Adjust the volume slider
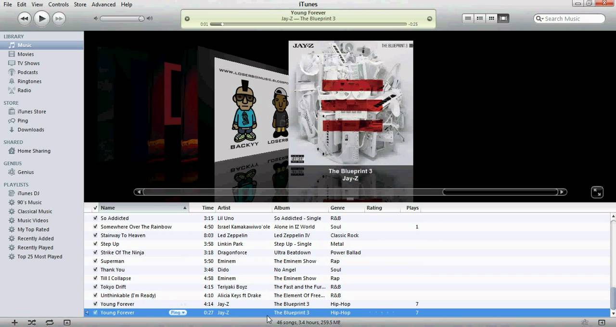This screenshot has width=616, height=327. pyautogui.click(x=122, y=19)
